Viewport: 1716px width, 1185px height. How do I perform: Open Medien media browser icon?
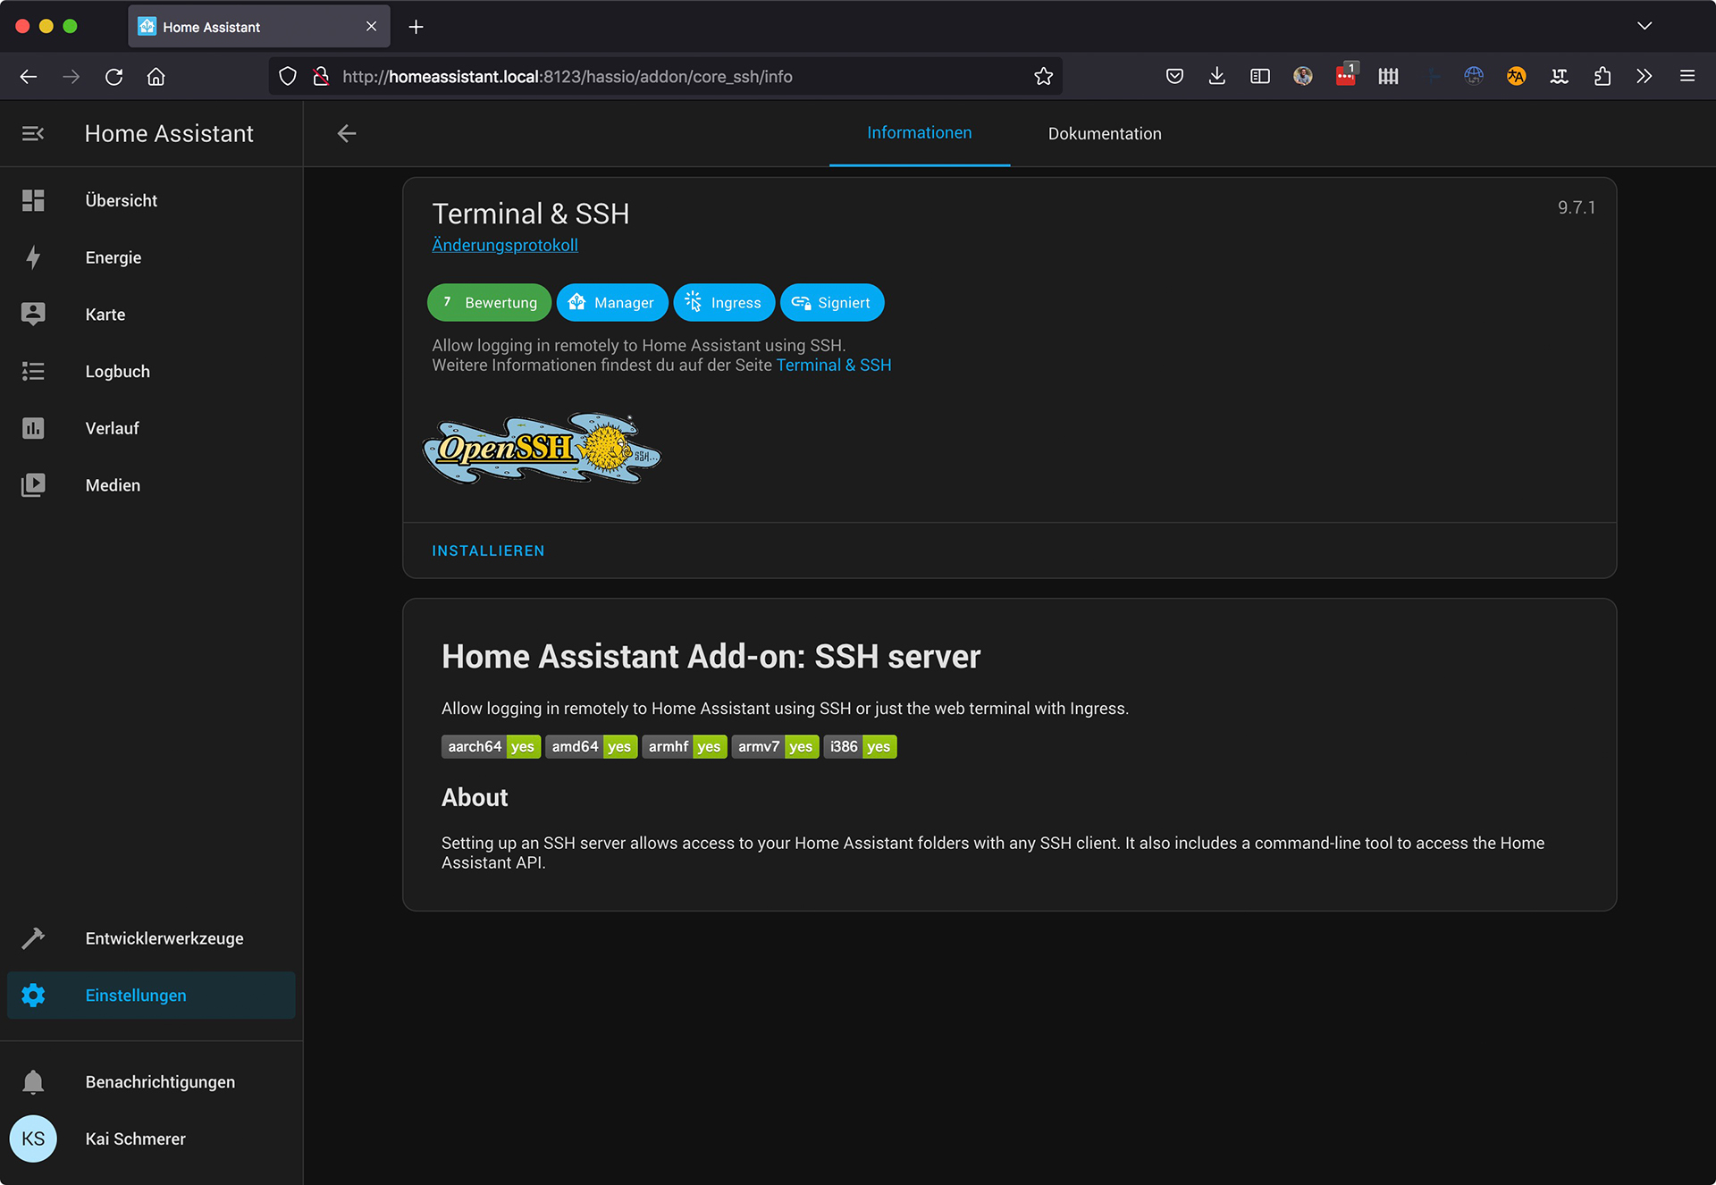[33, 485]
